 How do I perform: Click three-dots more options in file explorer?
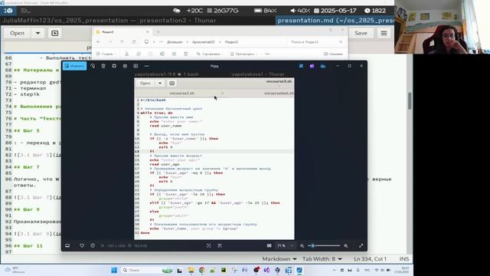click(x=267, y=54)
